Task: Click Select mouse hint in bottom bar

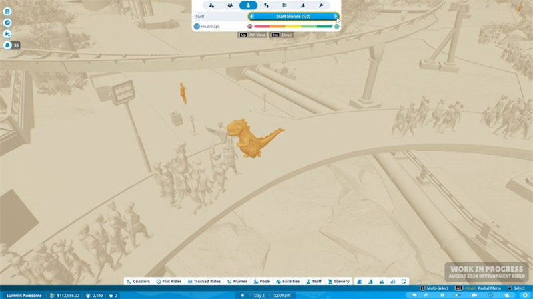Action: pyautogui.click(x=516, y=288)
